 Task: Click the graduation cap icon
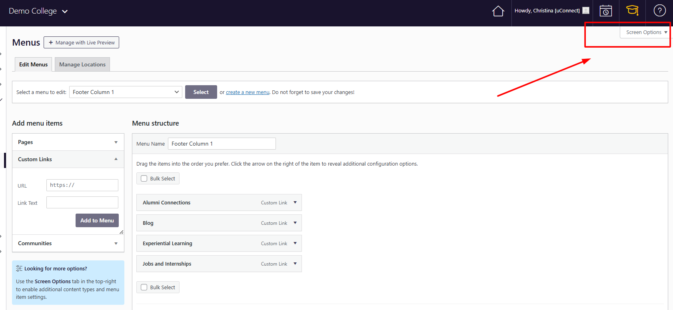point(632,10)
